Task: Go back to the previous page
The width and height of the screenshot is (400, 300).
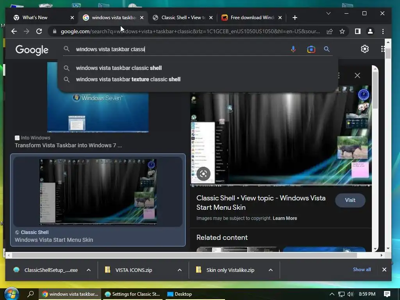Action: pos(14,31)
